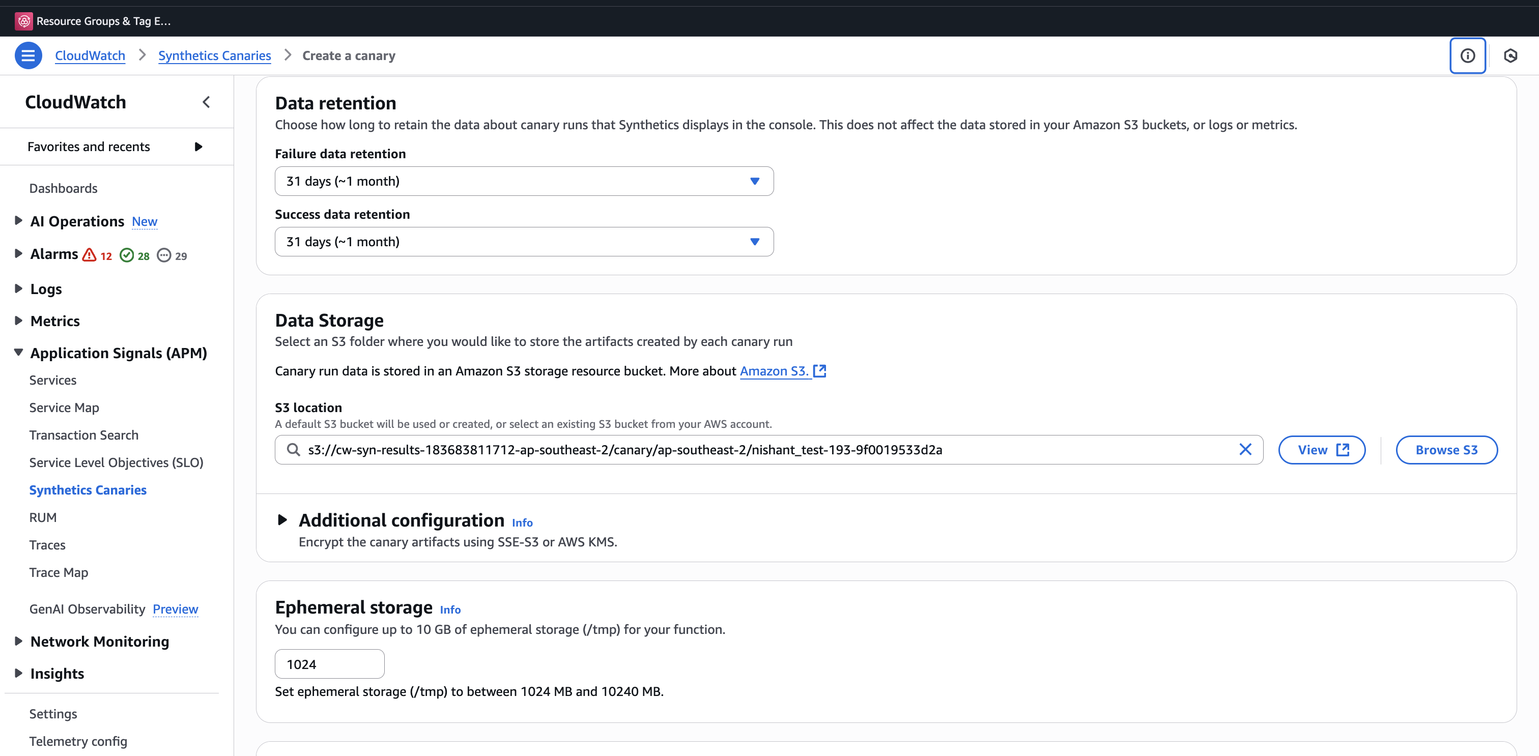Expand the Network Monitoring section
Image resolution: width=1539 pixels, height=756 pixels.
[x=18, y=641]
